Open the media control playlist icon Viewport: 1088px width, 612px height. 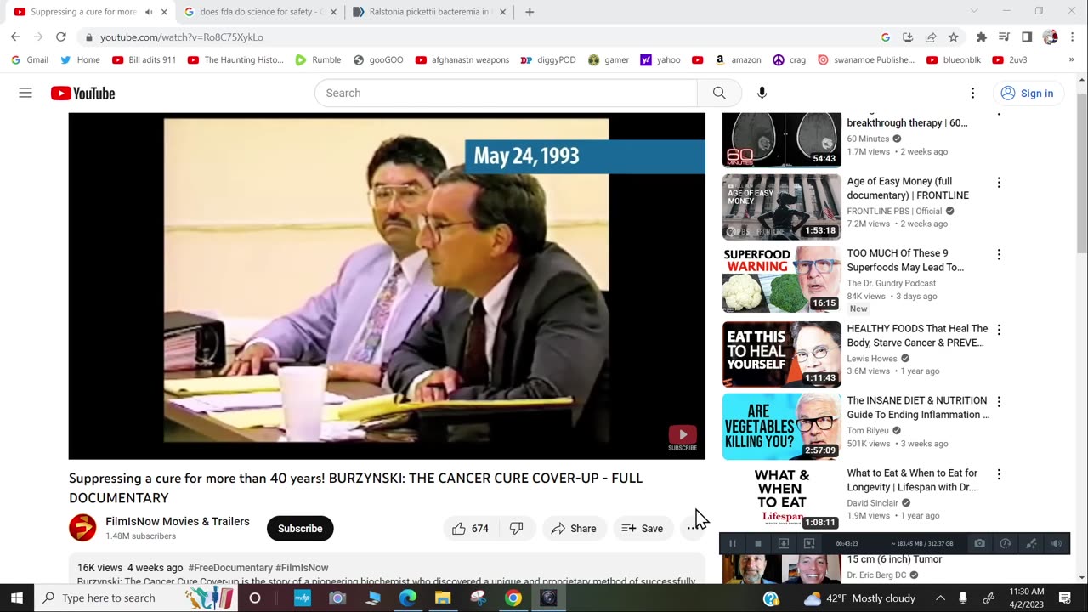1004,37
